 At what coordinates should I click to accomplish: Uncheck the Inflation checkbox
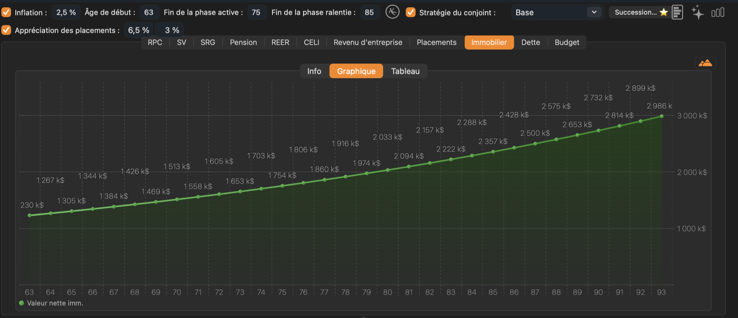tap(6, 12)
